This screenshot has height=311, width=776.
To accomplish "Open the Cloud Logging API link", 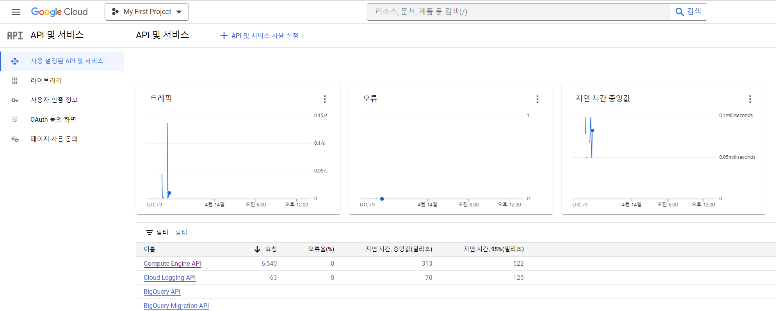I will (170, 278).
